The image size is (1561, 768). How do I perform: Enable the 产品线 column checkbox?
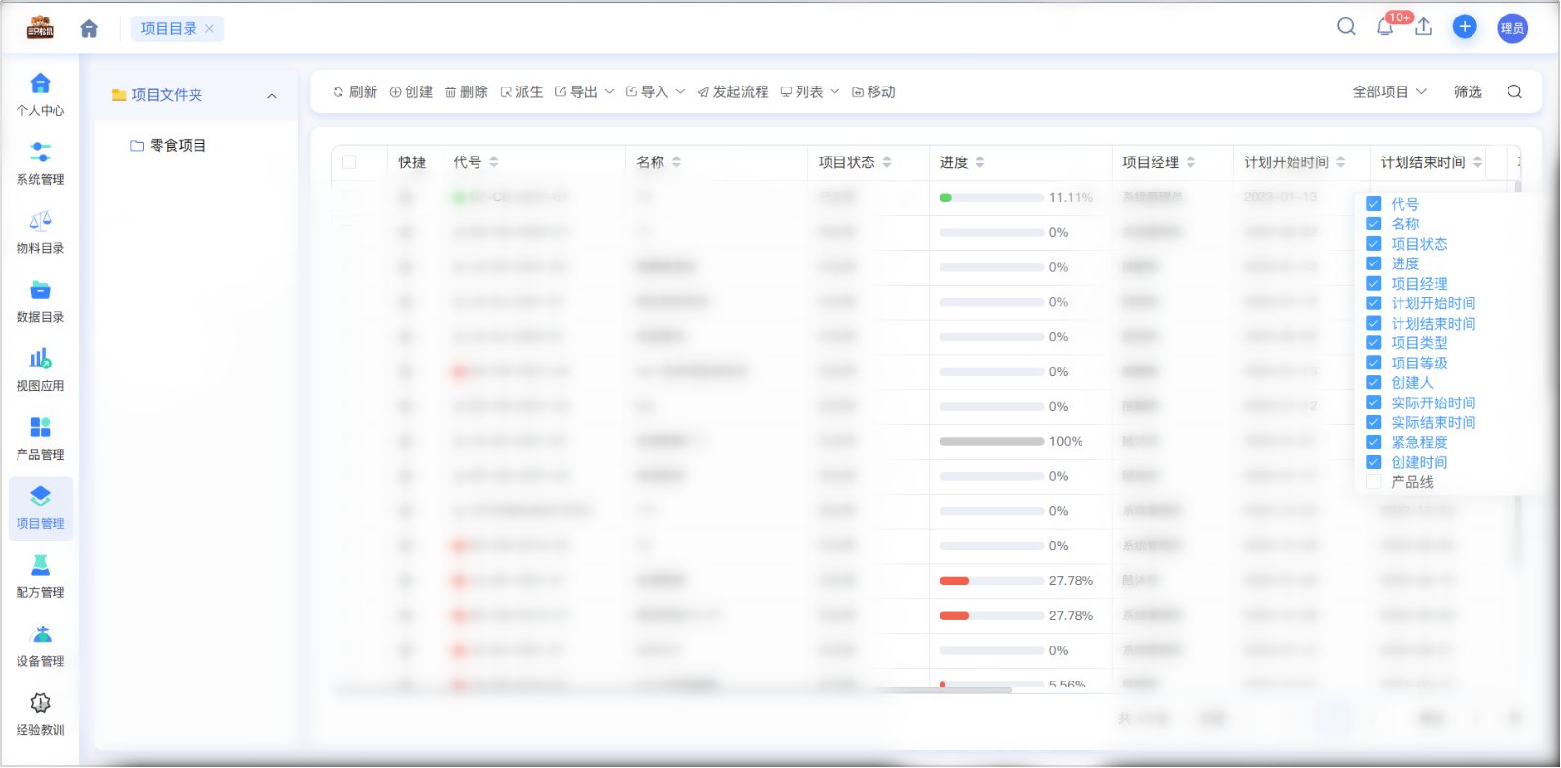1373,482
